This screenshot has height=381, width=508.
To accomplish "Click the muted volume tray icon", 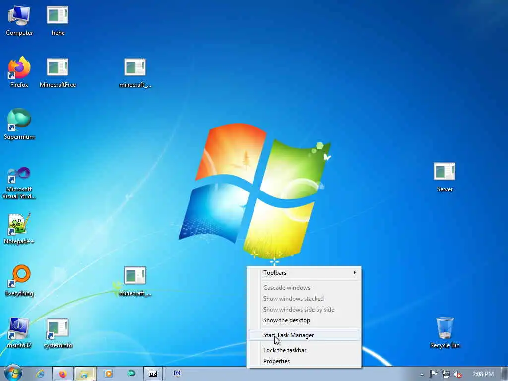I will [458, 374].
